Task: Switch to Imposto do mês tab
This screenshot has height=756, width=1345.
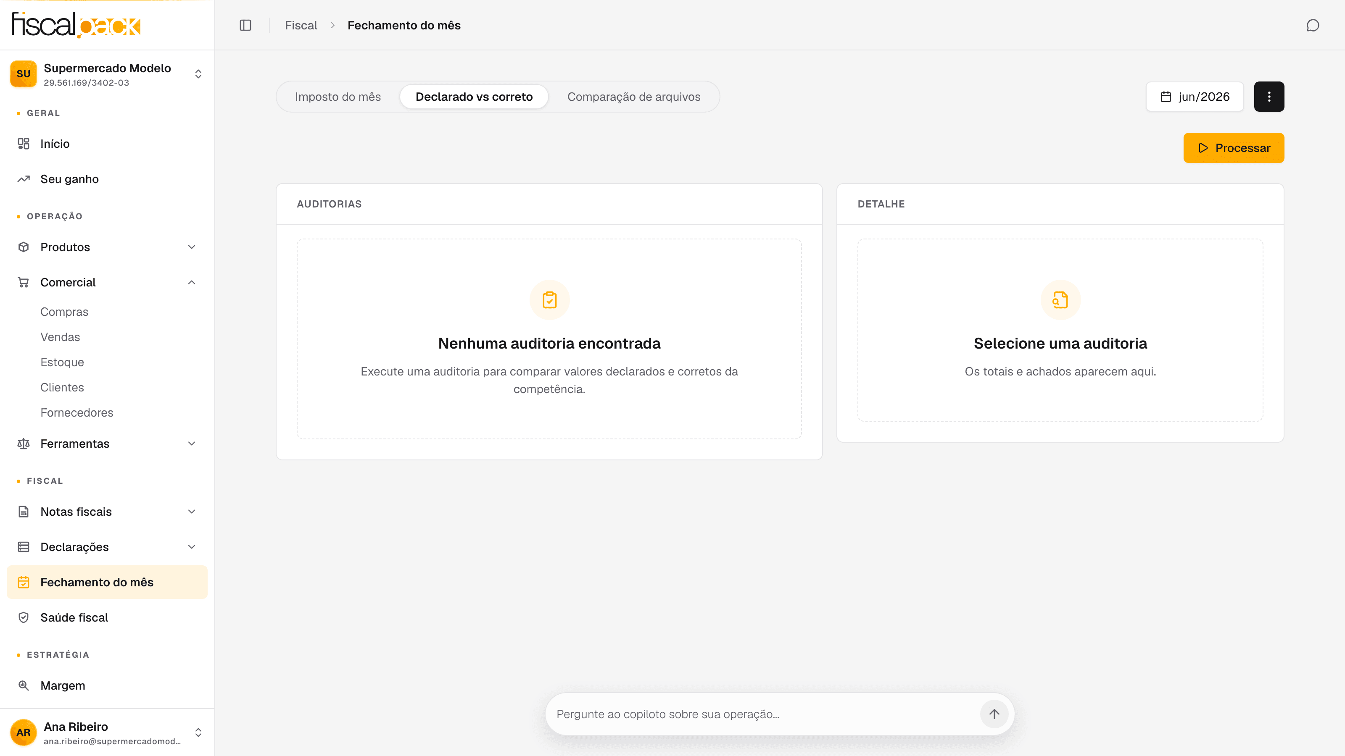Action: (338, 97)
